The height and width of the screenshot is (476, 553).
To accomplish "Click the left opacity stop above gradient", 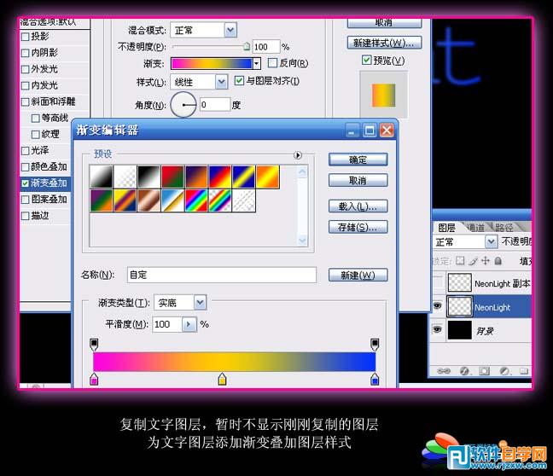I will [x=94, y=345].
